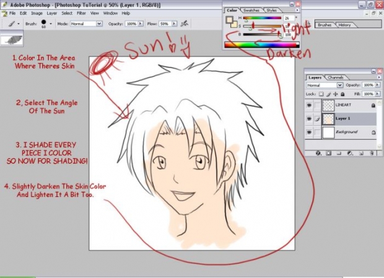Create a new layer set folder icon
384x278 pixels.
tap(339, 153)
